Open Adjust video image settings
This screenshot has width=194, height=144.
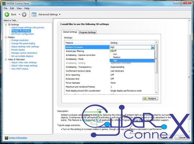point(24,65)
